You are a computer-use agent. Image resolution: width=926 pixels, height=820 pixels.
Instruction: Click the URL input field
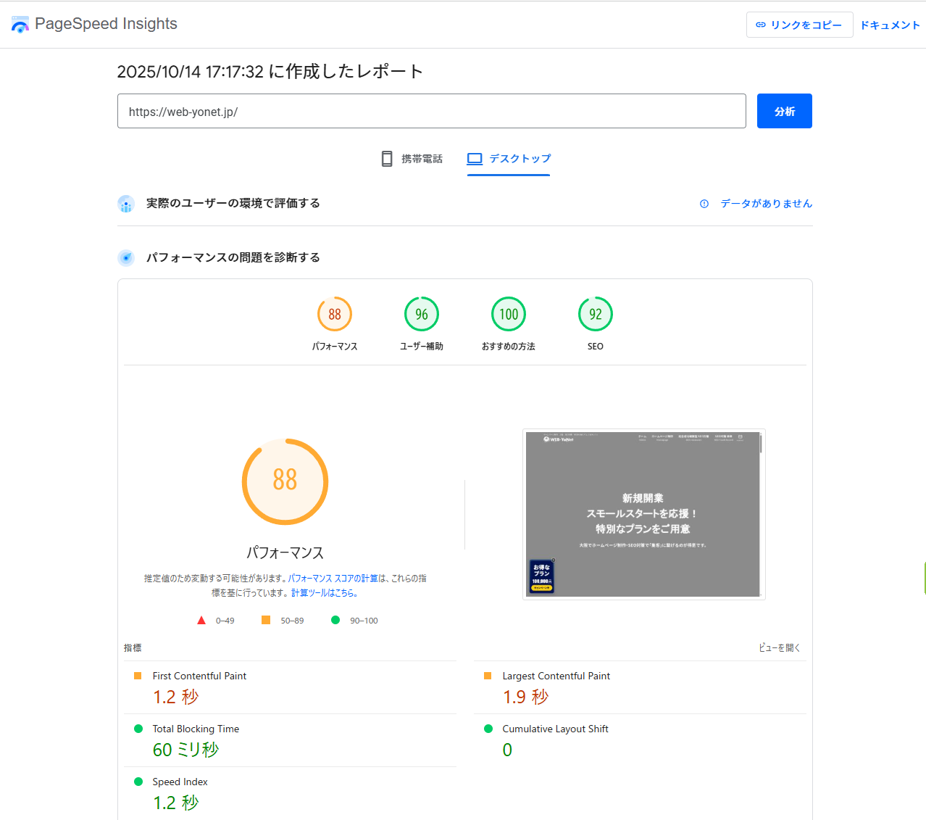click(x=431, y=112)
